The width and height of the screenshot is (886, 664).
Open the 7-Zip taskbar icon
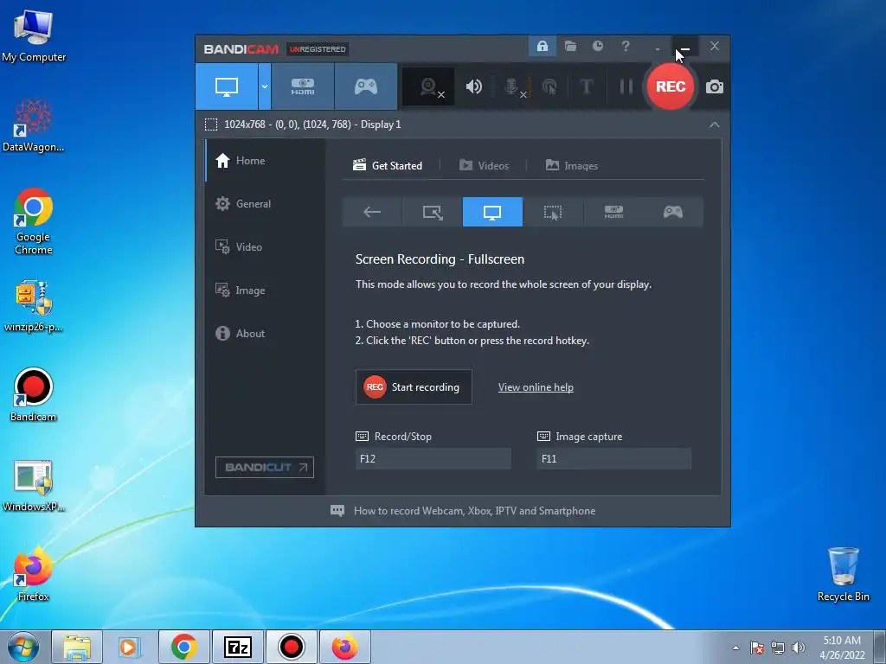237,647
